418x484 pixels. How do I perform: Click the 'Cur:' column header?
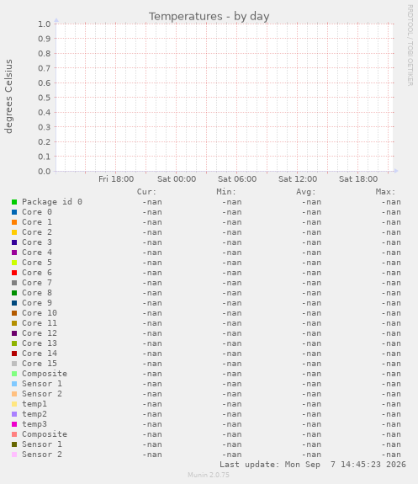(146, 192)
